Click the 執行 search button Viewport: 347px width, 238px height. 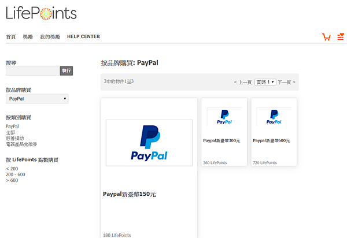click(x=67, y=70)
